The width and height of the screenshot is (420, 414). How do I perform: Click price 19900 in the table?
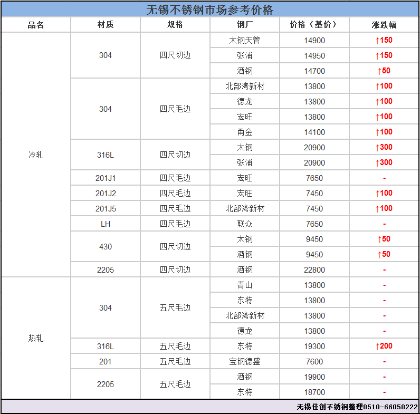314,377
